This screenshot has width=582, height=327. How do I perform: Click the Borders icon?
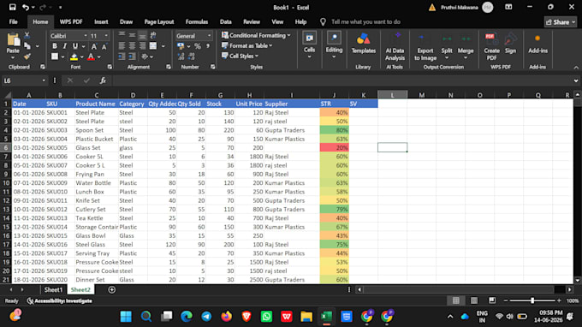(55, 56)
